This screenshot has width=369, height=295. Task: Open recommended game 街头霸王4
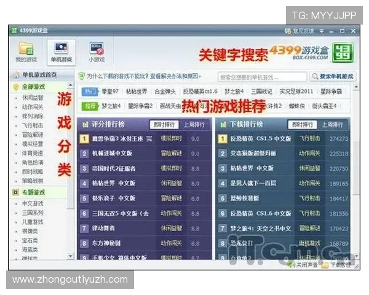click(x=324, y=106)
